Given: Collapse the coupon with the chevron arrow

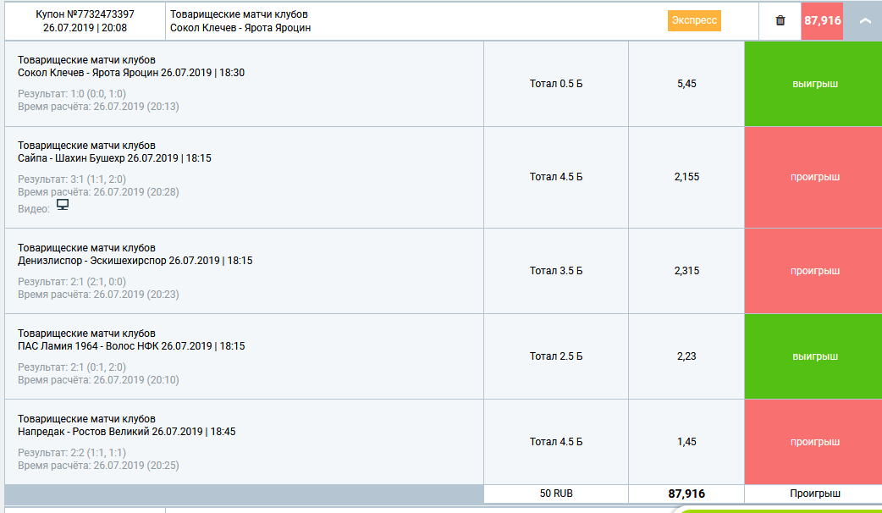Looking at the screenshot, I should [865, 20].
